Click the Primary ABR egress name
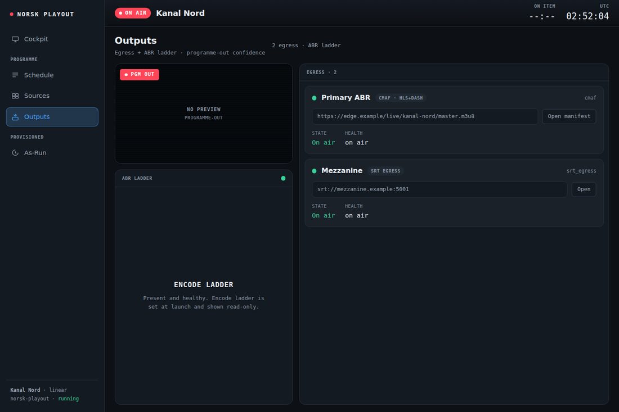 (x=346, y=98)
